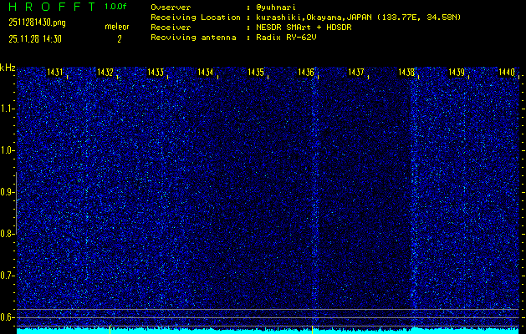This screenshot has width=526, height=334.
Task: Click the 1440 time marker
Action: (507, 72)
